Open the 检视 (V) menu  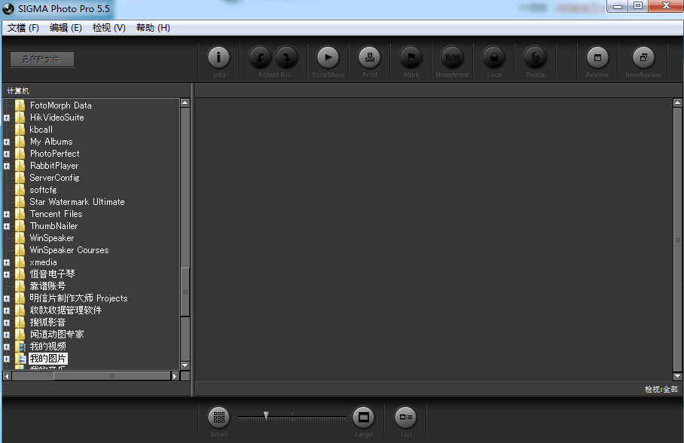click(109, 28)
